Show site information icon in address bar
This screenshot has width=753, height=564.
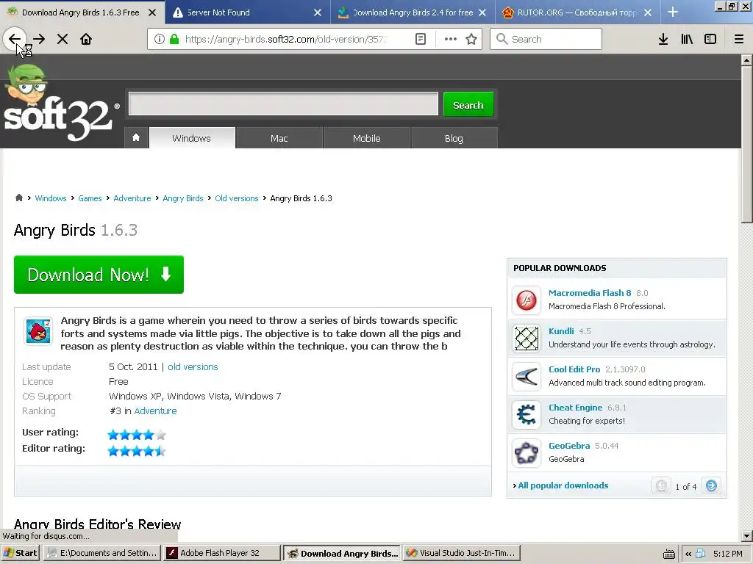[x=160, y=39]
